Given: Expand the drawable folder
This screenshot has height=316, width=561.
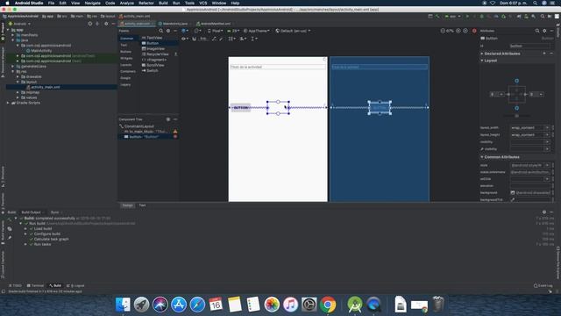Looking at the screenshot, I should click(18, 76).
